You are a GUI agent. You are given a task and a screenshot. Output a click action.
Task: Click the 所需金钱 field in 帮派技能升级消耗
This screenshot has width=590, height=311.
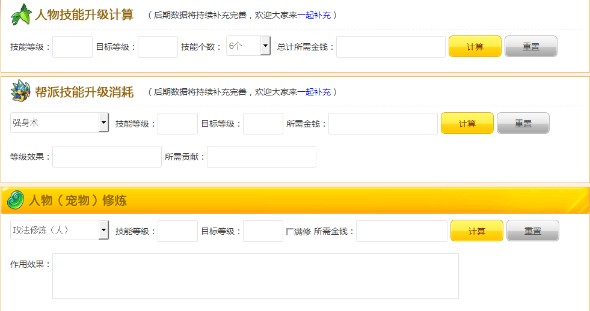click(383, 124)
